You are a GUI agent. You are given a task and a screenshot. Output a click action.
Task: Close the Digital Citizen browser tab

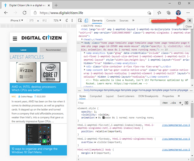tap(49, 5)
